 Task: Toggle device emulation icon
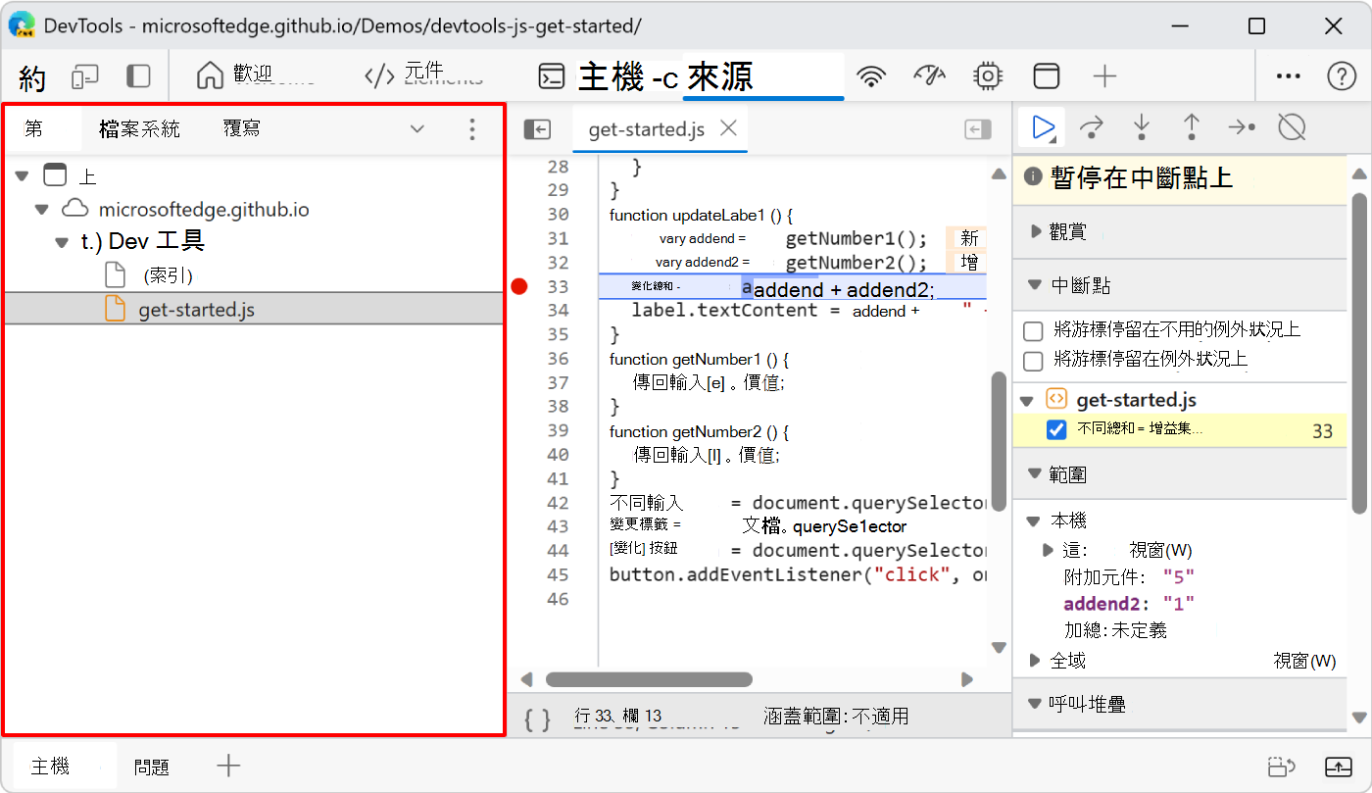click(x=86, y=76)
